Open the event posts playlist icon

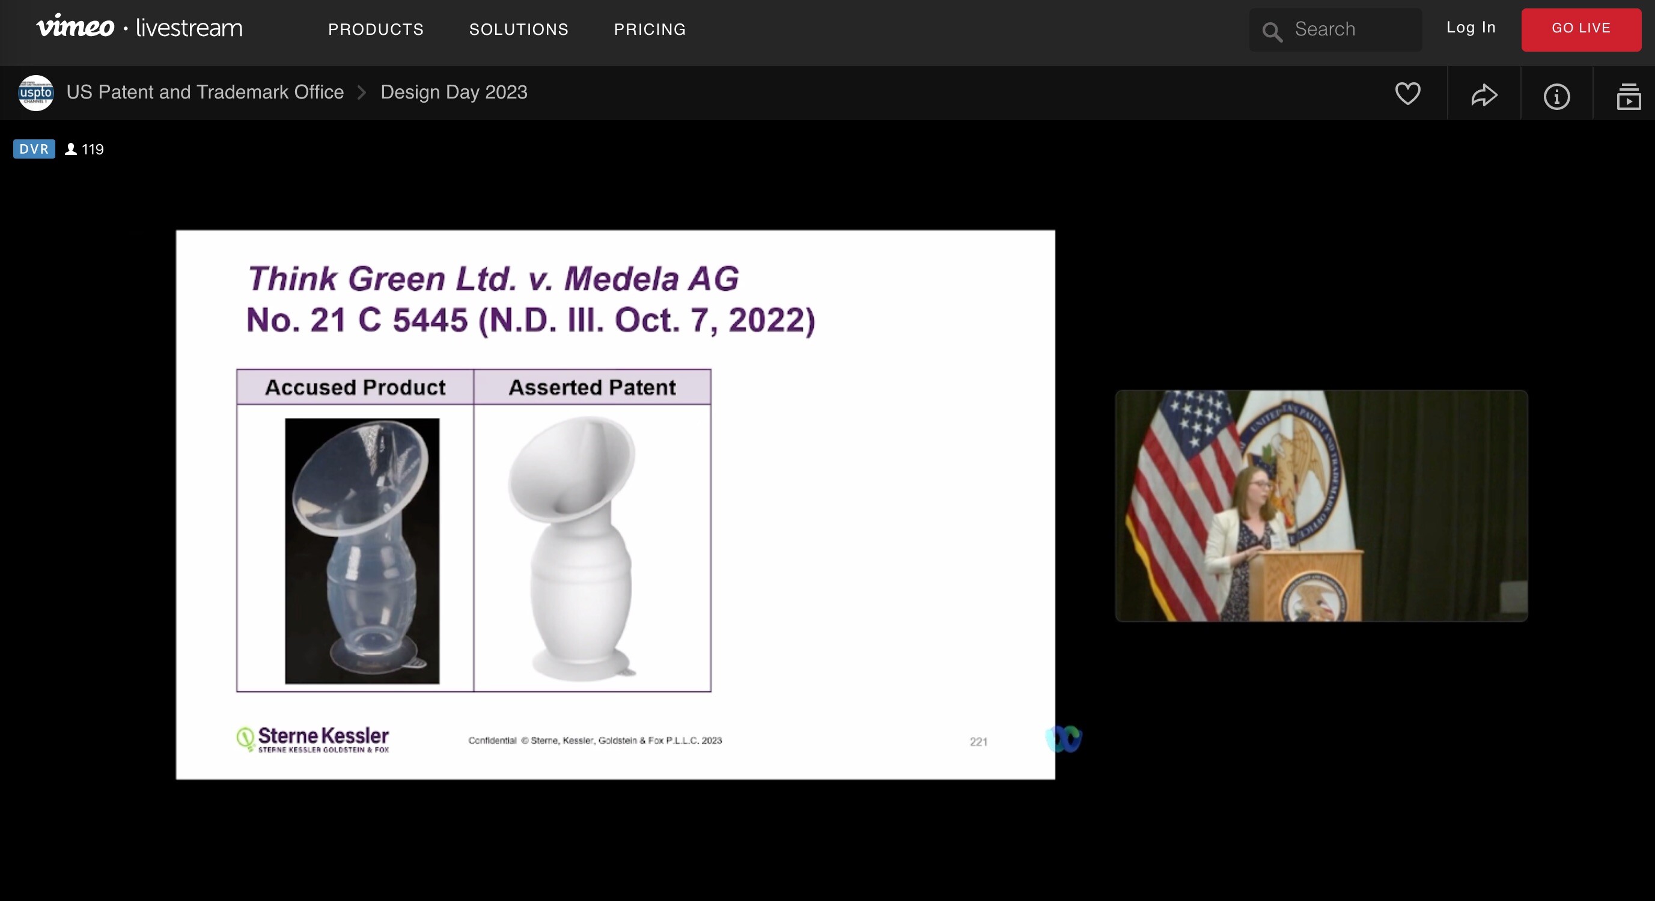[x=1629, y=96]
